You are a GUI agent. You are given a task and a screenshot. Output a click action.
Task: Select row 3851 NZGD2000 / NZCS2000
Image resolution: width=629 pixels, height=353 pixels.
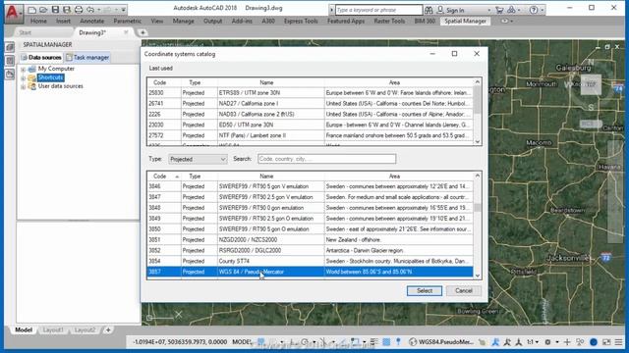pos(310,239)
